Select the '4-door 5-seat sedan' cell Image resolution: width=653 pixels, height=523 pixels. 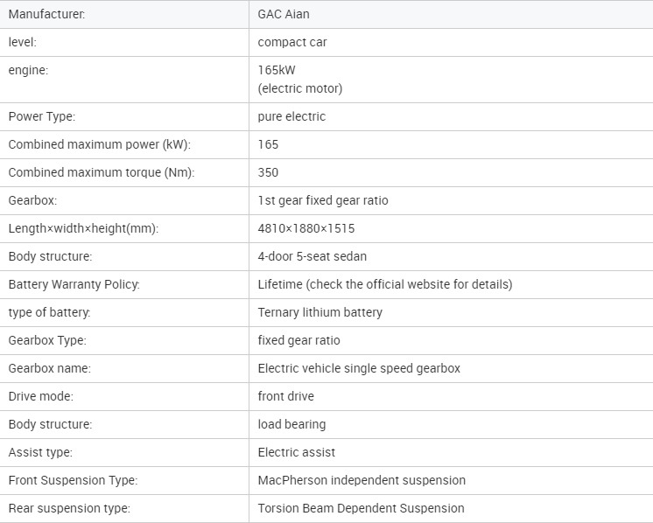312,256
